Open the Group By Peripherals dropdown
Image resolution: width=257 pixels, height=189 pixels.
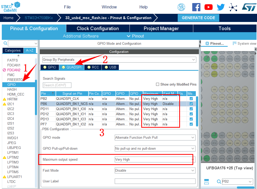pyautogui.click(x=119, y=60)
